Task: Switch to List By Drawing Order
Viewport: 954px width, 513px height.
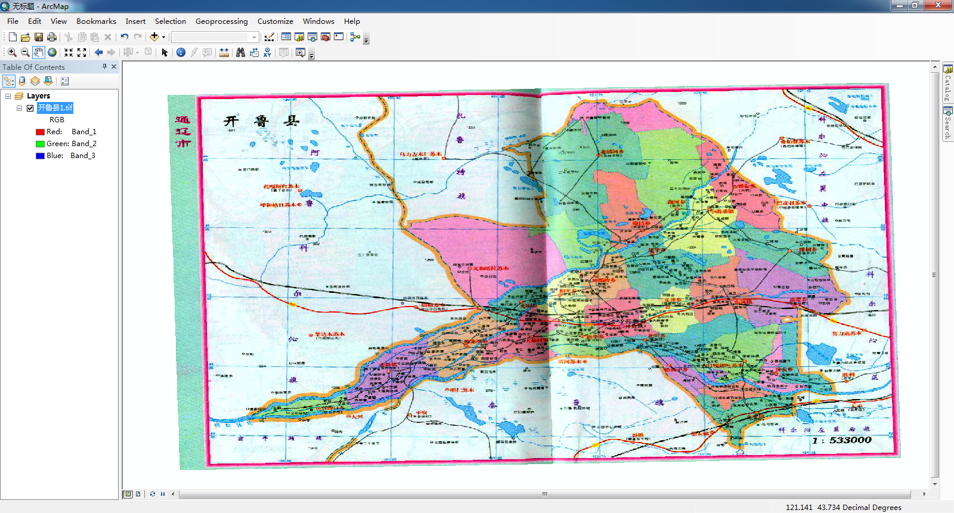Action: 9,81
